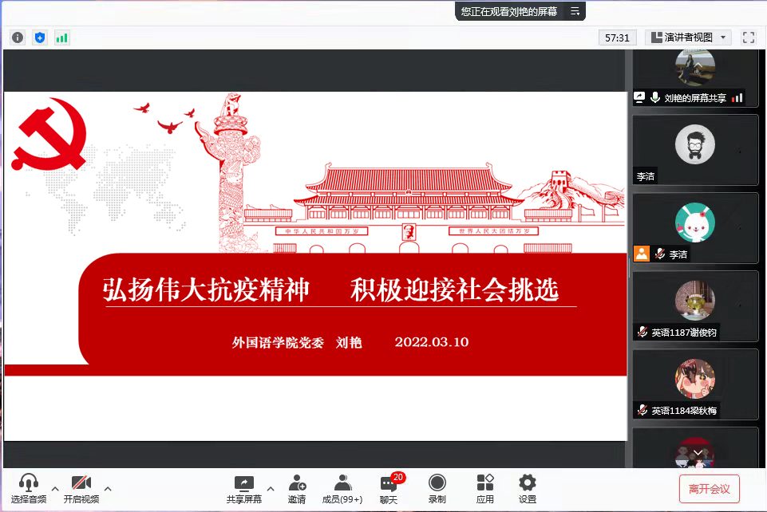
Task: Start recording with the 录制 button
Action: coord(437,488)
